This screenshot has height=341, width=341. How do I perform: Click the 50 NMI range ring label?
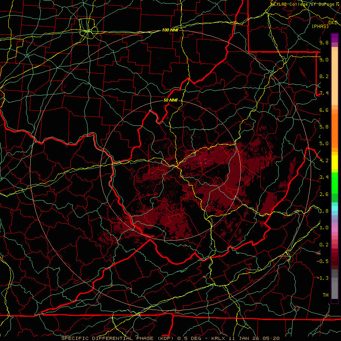(x=170, y=100)
